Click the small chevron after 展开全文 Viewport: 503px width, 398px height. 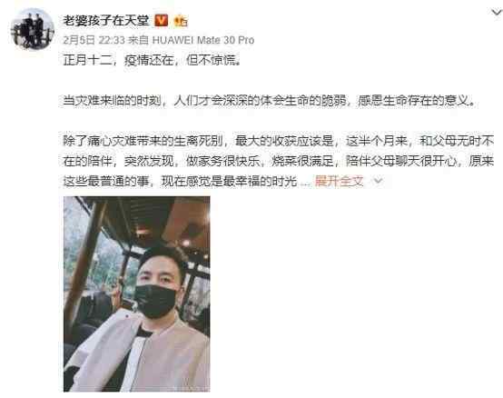379,181
